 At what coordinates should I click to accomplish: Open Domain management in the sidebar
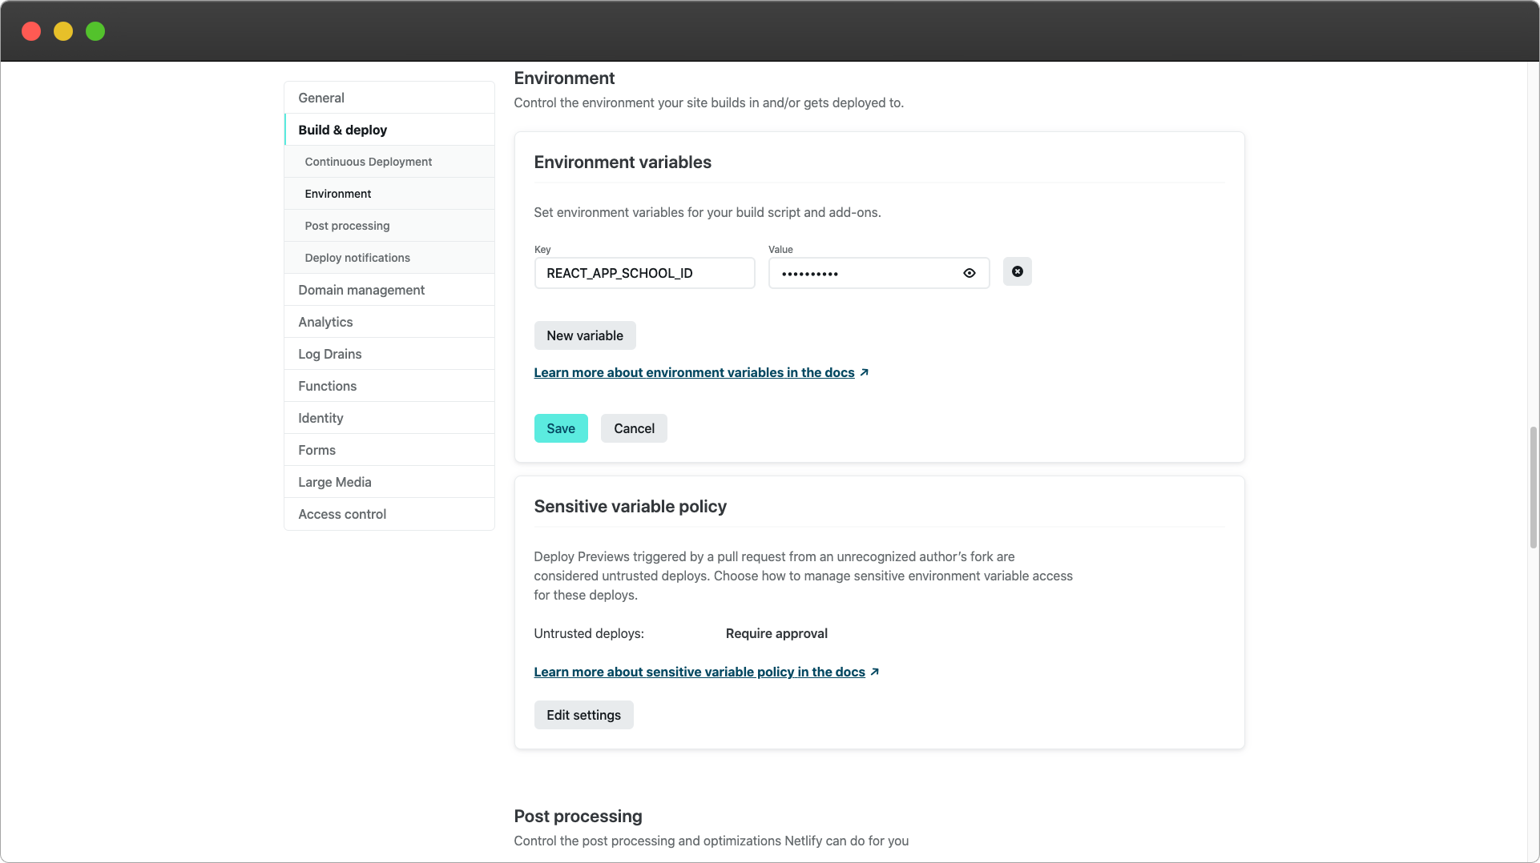click(361, 290)
